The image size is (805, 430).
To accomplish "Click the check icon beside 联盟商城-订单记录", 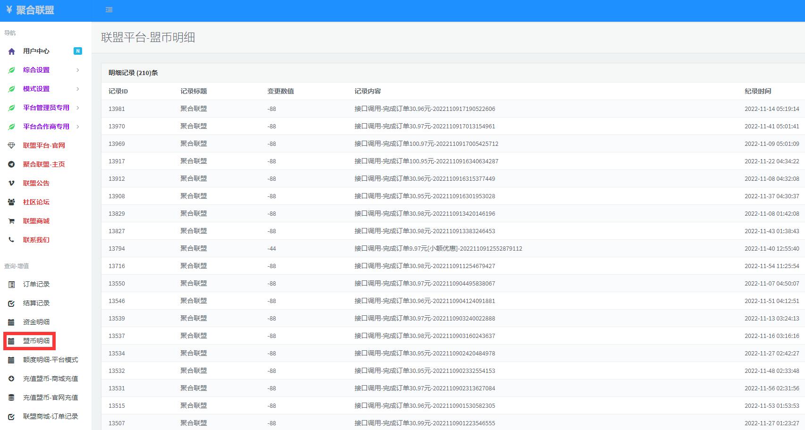I will point(11,417).
